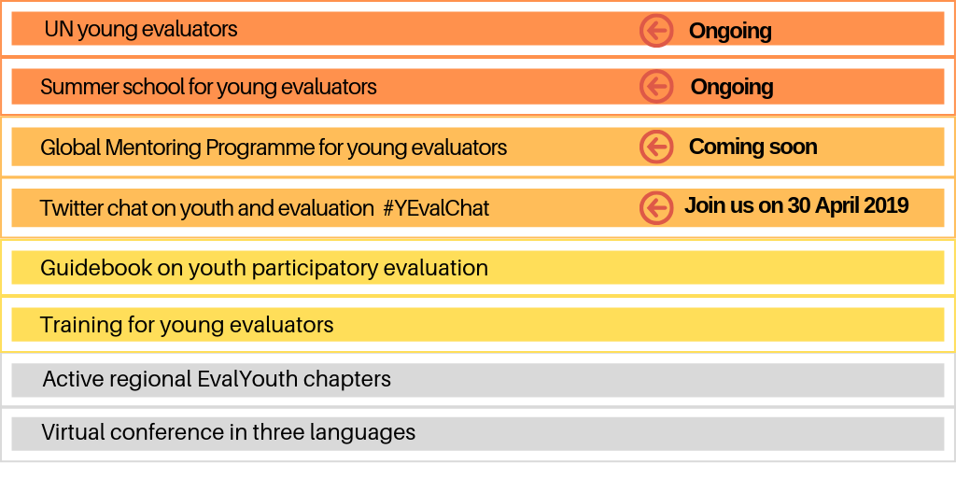Image resolution: width=956 pixels, height=478 pixels.
Task: Click the arrow icon next to Coming soon
Action: click(x=656, y=147)
